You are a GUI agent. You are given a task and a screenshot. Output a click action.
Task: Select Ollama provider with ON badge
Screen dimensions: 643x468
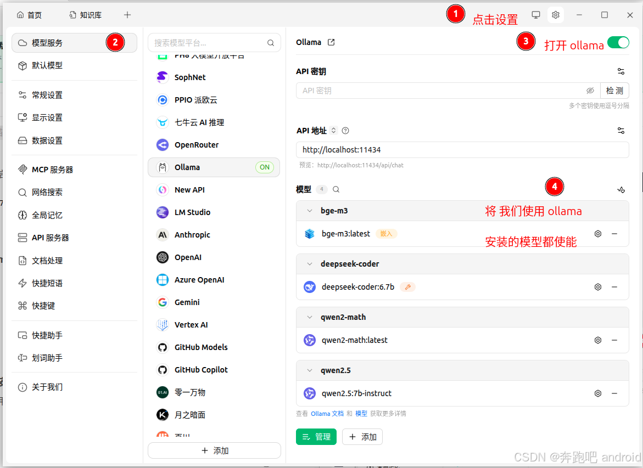214,167
